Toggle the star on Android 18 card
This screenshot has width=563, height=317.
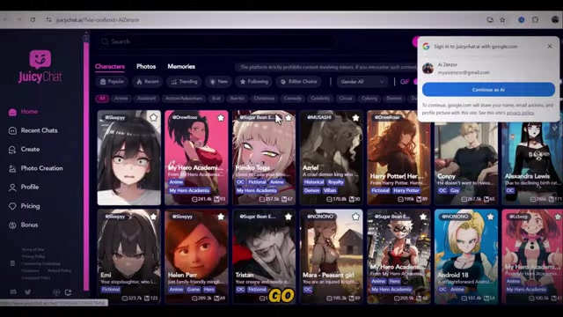[x=491, y=217]
